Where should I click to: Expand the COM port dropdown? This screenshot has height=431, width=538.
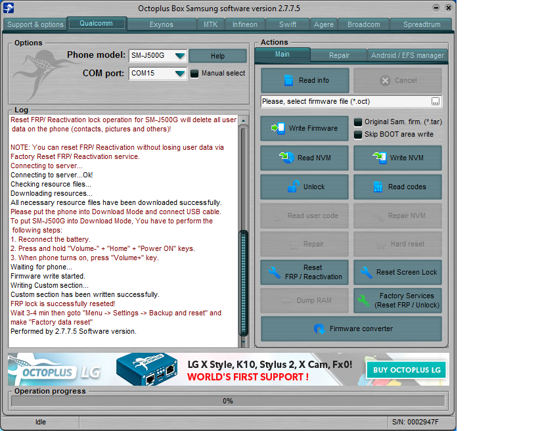(x=180, y=74)
